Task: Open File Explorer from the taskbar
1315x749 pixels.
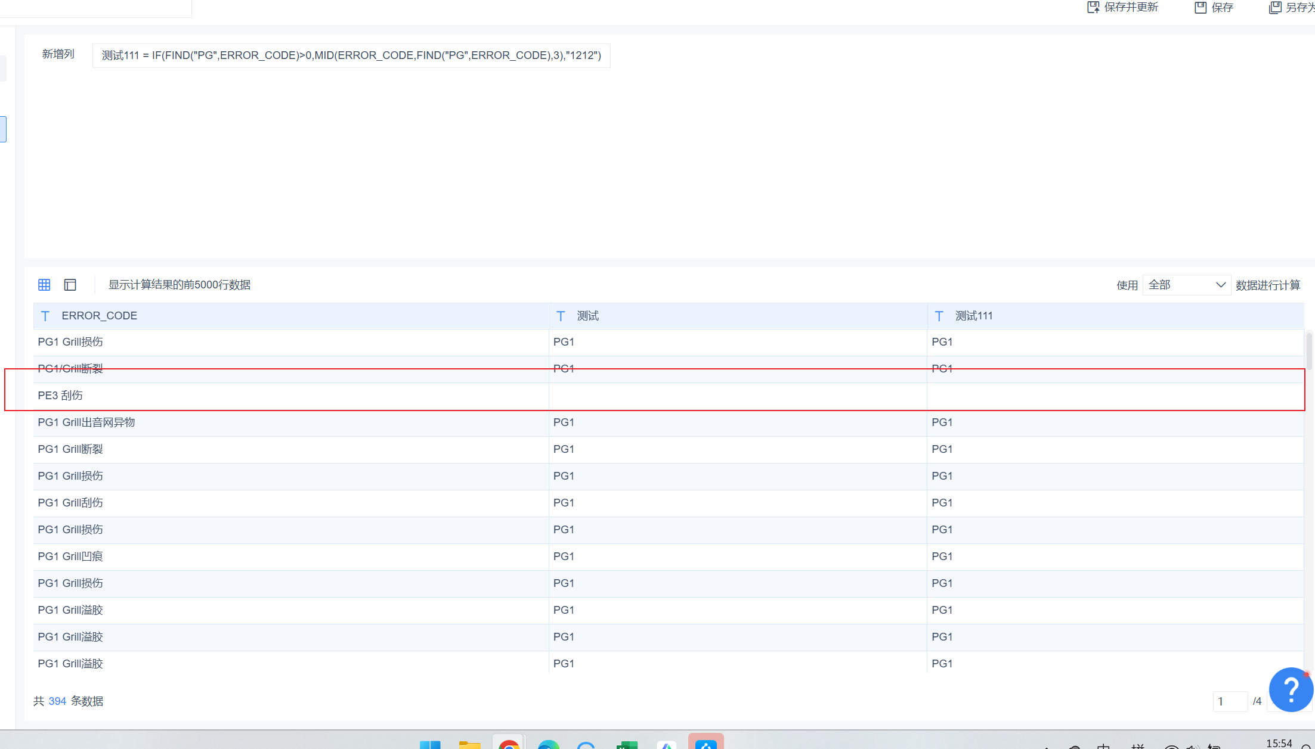Action: (x=469, y=744)
